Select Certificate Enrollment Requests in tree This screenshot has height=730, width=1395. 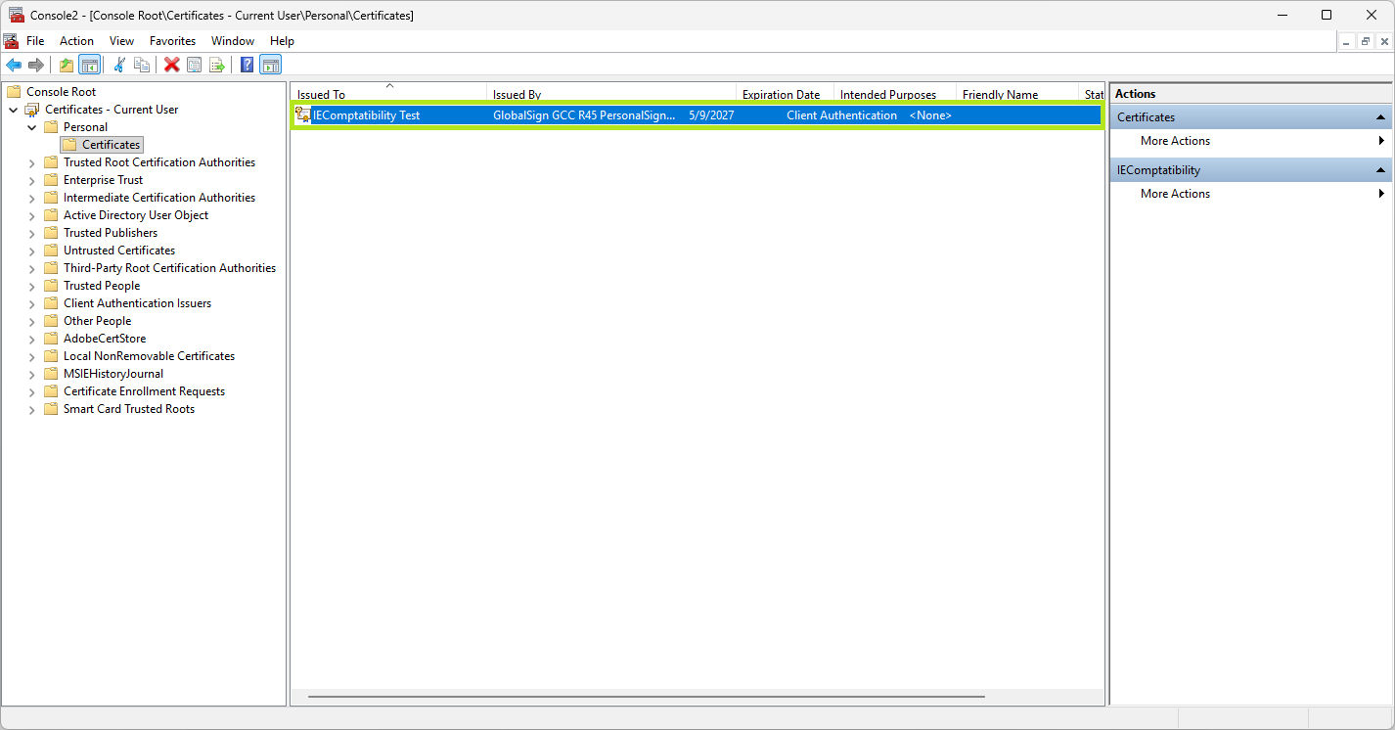(144, 391)
